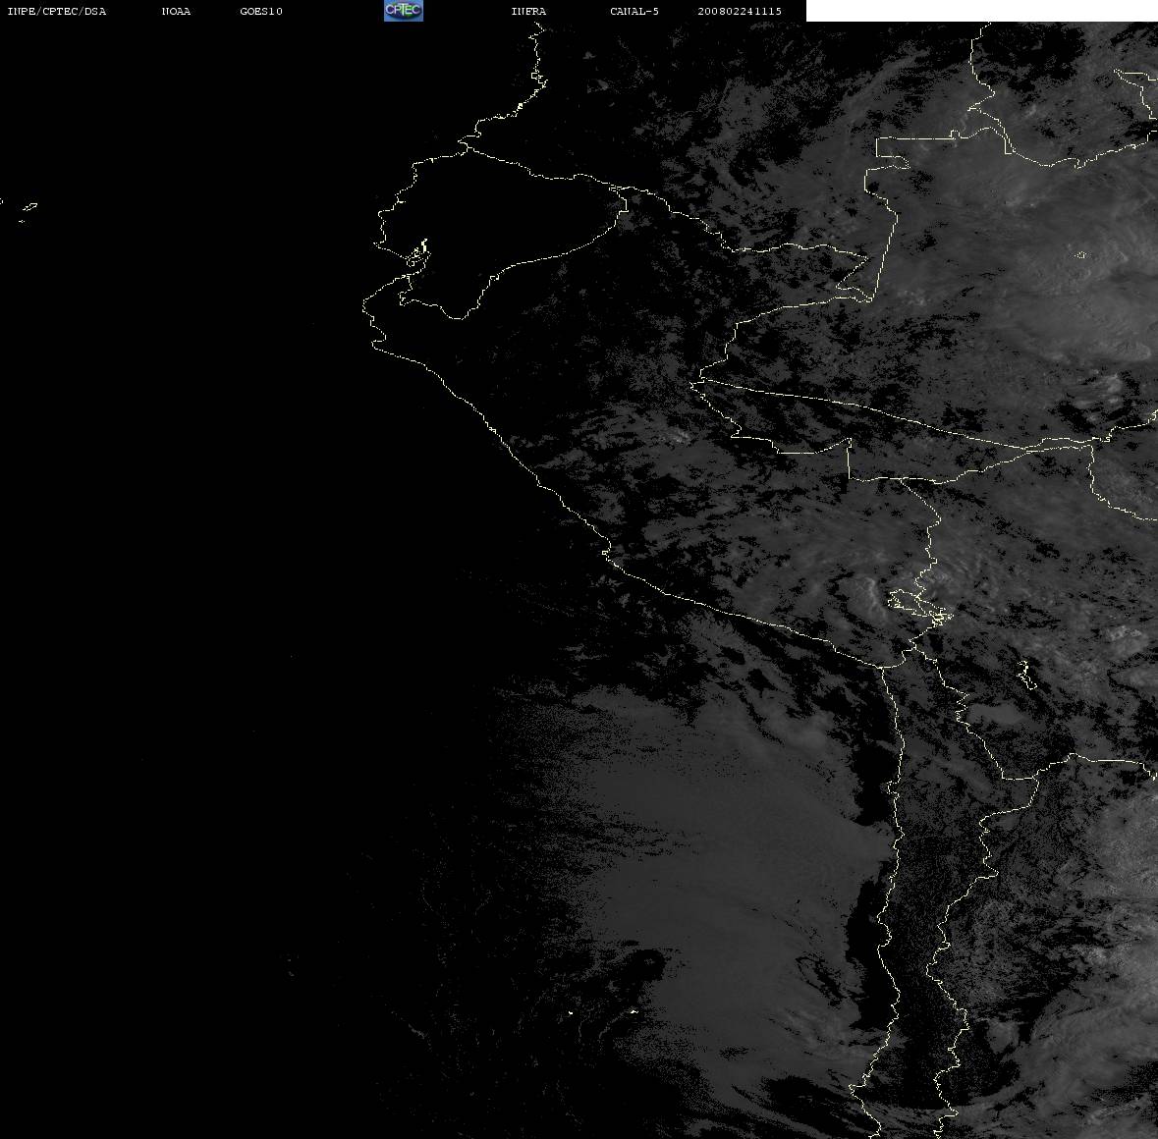
Task: Select the 'INPE/CPTEC/DSA' header text
Action: coord(57,11)
